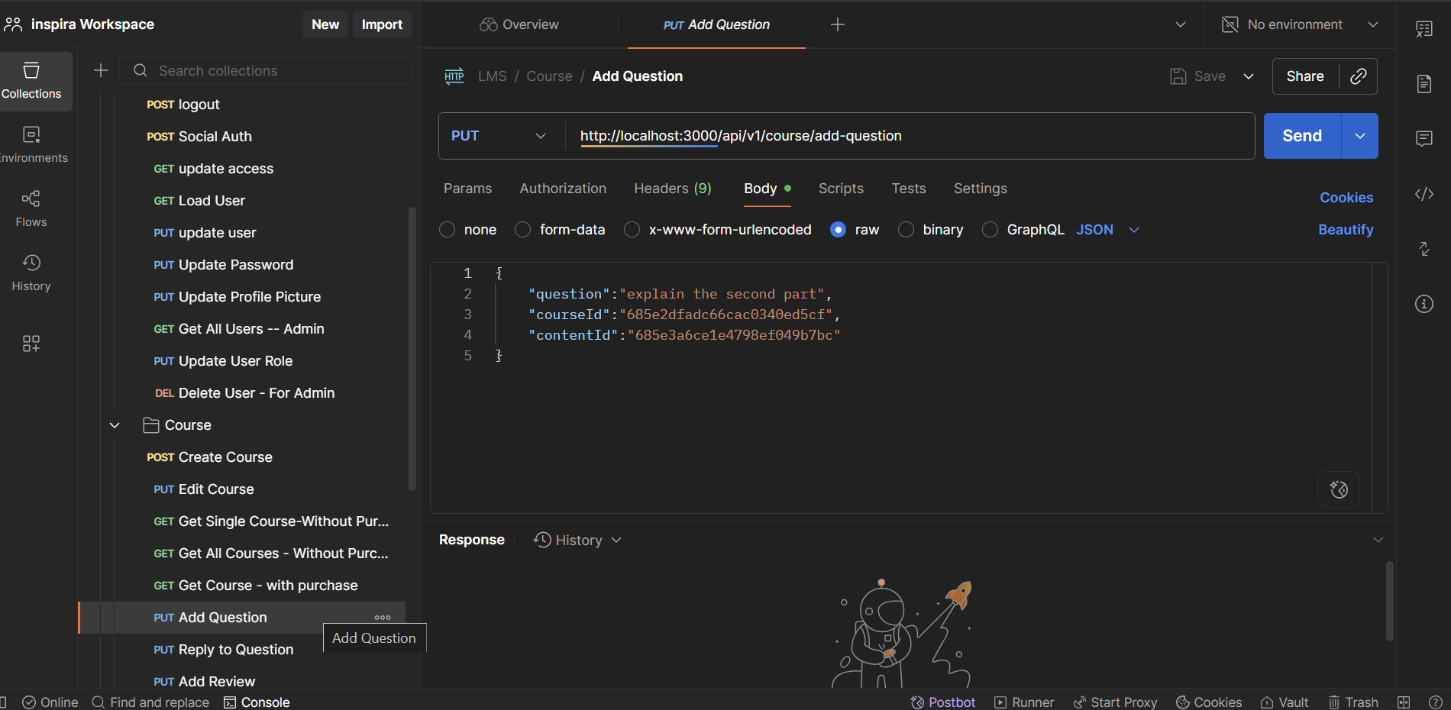Click the plus icon to open new tab
The width and height of the screenshot is (1451, 710).
[837, 24]
